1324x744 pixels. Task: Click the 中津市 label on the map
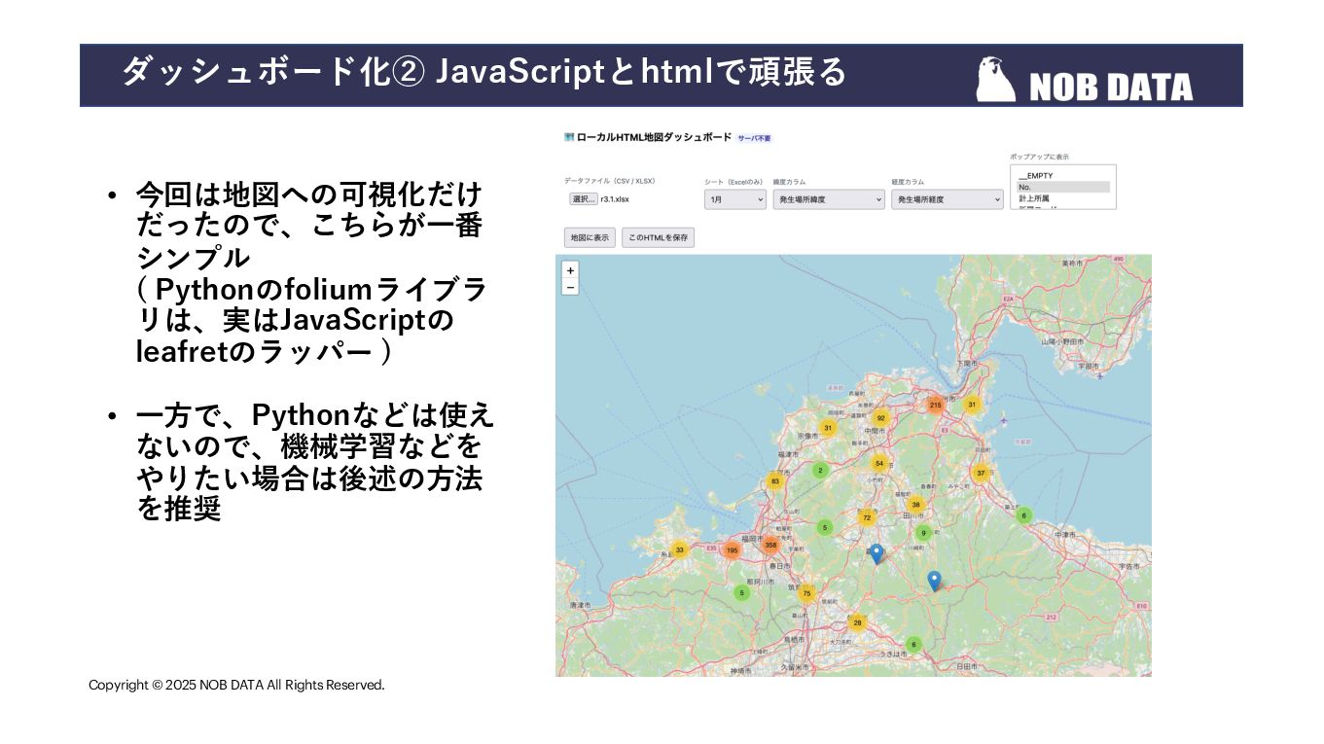pyautogui.click(x=1064, y=535)
